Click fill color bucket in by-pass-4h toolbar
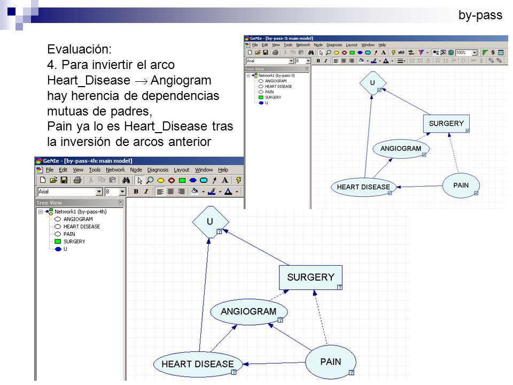The image size is (513, 385). pos(195,191)
